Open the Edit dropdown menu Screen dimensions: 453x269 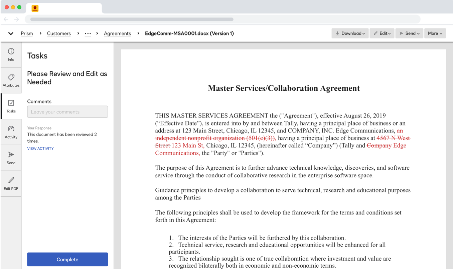click(382, 33)
